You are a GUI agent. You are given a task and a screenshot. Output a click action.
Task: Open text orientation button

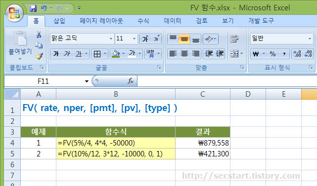[x=211, y=39]
